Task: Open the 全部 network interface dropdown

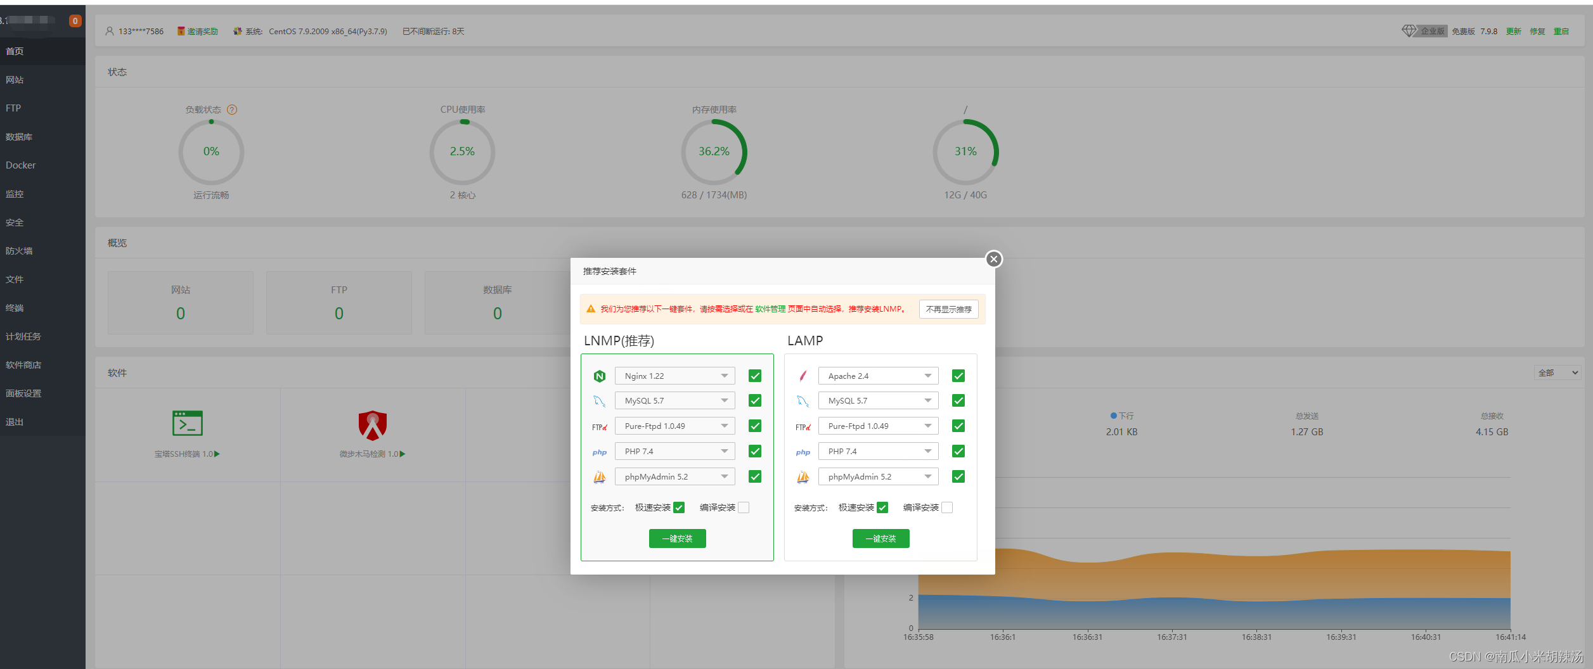Action: tap(1558, 373)
